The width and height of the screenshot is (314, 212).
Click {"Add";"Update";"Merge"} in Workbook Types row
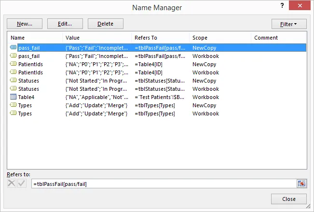pos(96,113)
